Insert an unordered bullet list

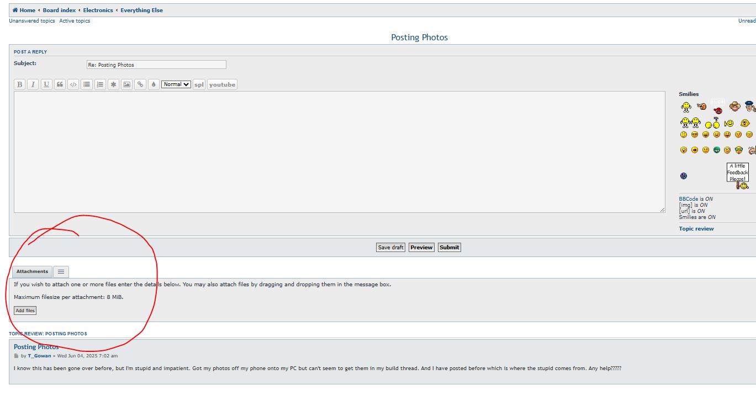point(87,84)
